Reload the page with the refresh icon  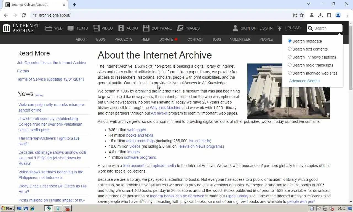point(24,15)
